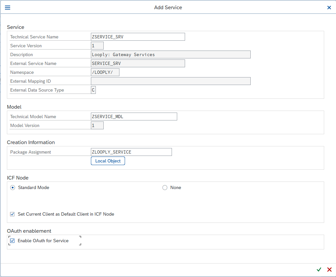Focus the Description field
This screenshot has width=336, height=277.
[x=171, y=54]
